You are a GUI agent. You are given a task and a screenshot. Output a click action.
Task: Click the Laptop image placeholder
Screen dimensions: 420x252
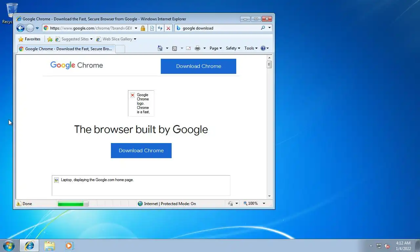[x=141, y=185]
